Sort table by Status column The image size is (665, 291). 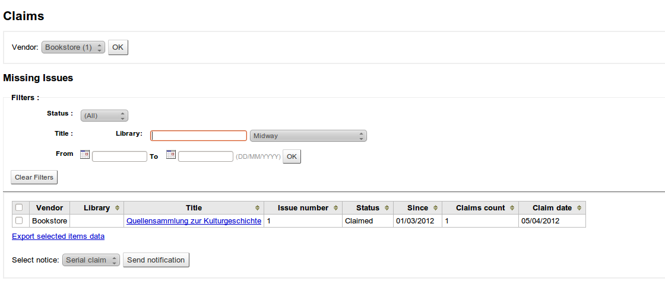[x=368, y=208]
